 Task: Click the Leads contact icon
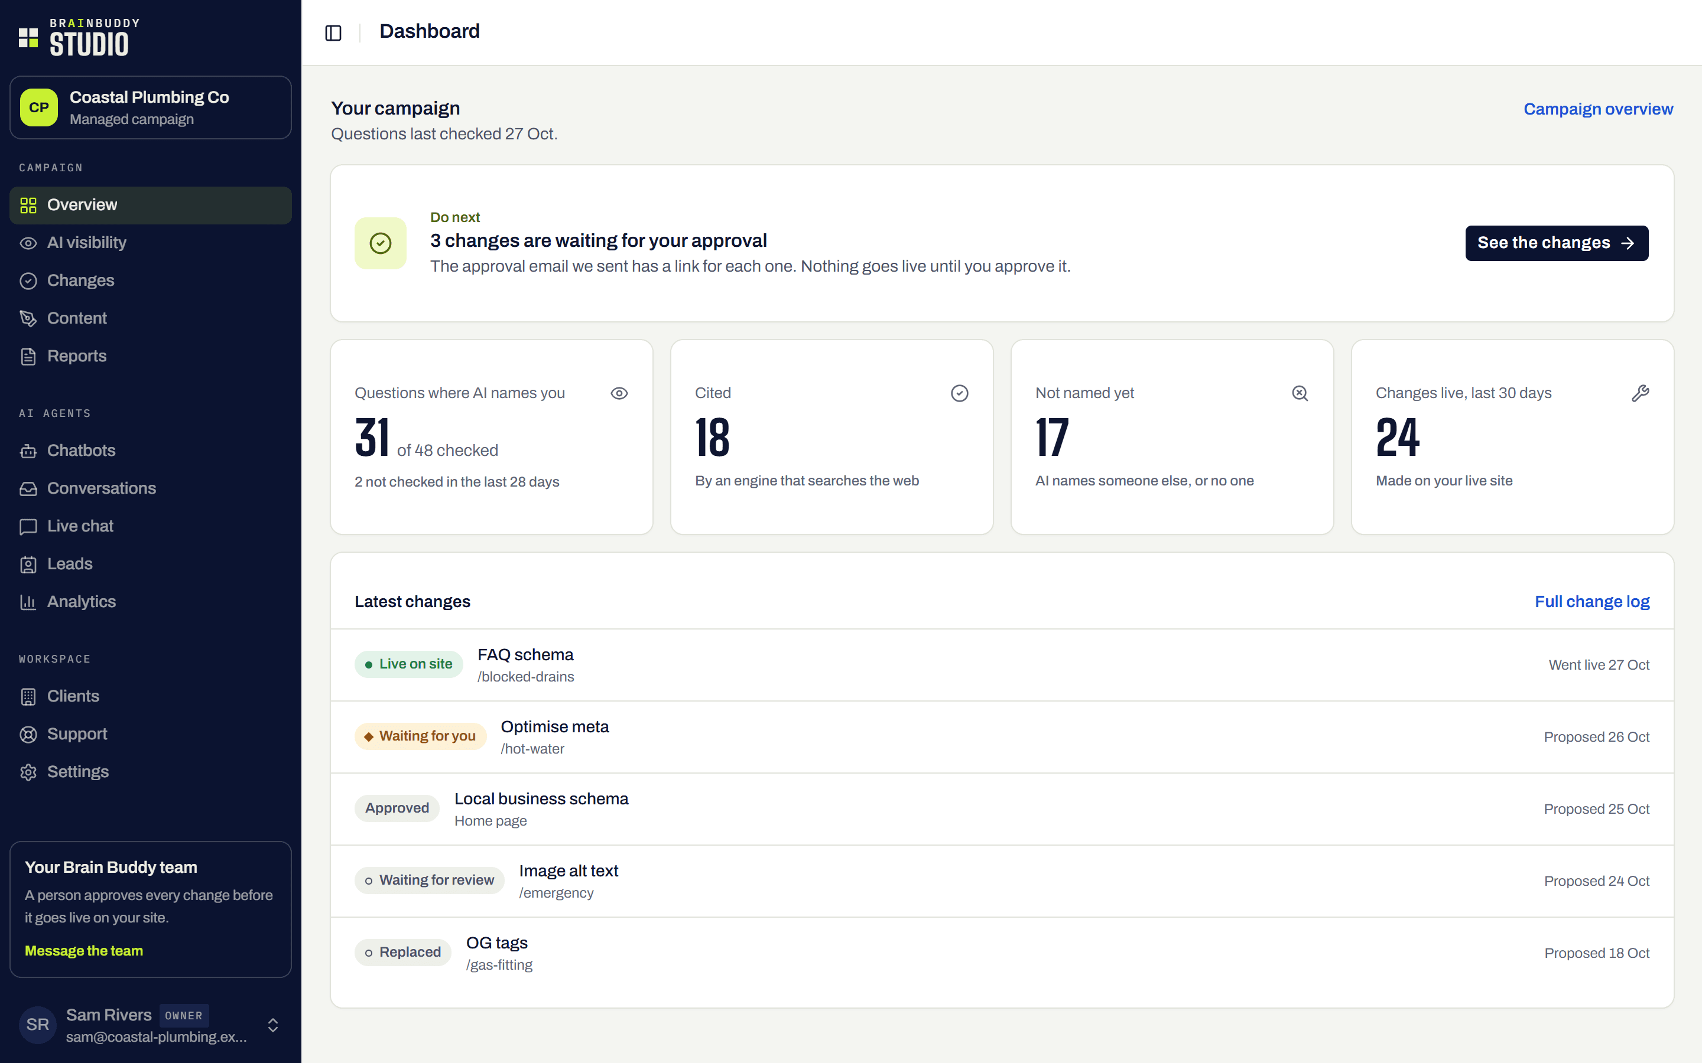[28, 565]
